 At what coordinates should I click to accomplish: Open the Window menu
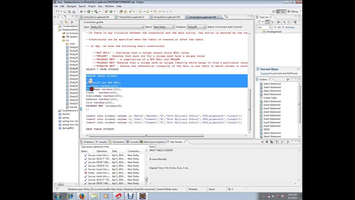109,6
